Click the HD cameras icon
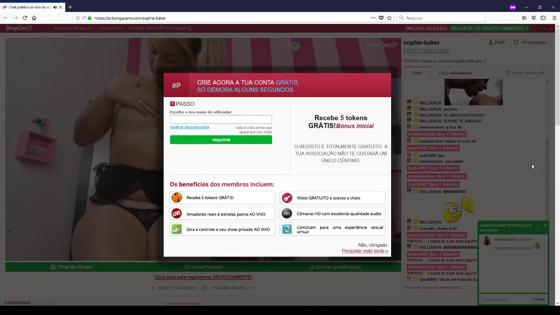560x315 pixels. click(287, 213)
